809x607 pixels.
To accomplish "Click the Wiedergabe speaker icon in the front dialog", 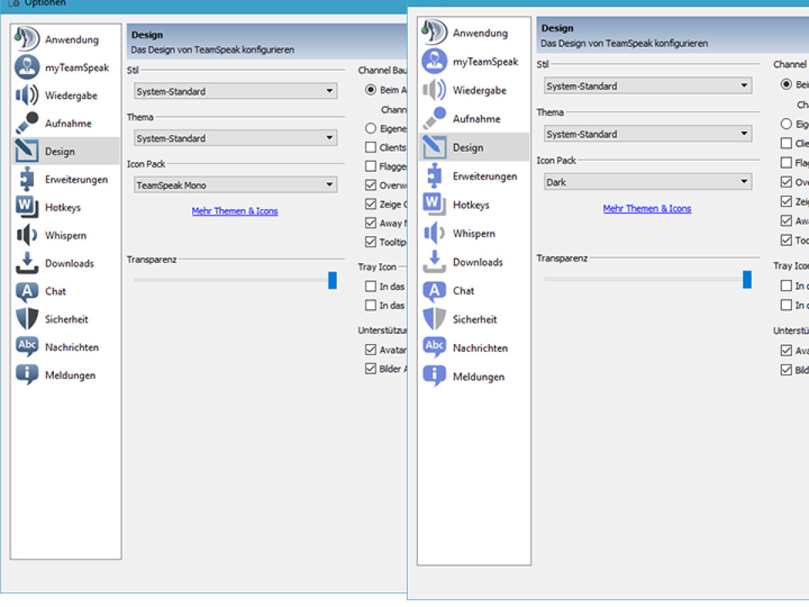I will [434, 90].
